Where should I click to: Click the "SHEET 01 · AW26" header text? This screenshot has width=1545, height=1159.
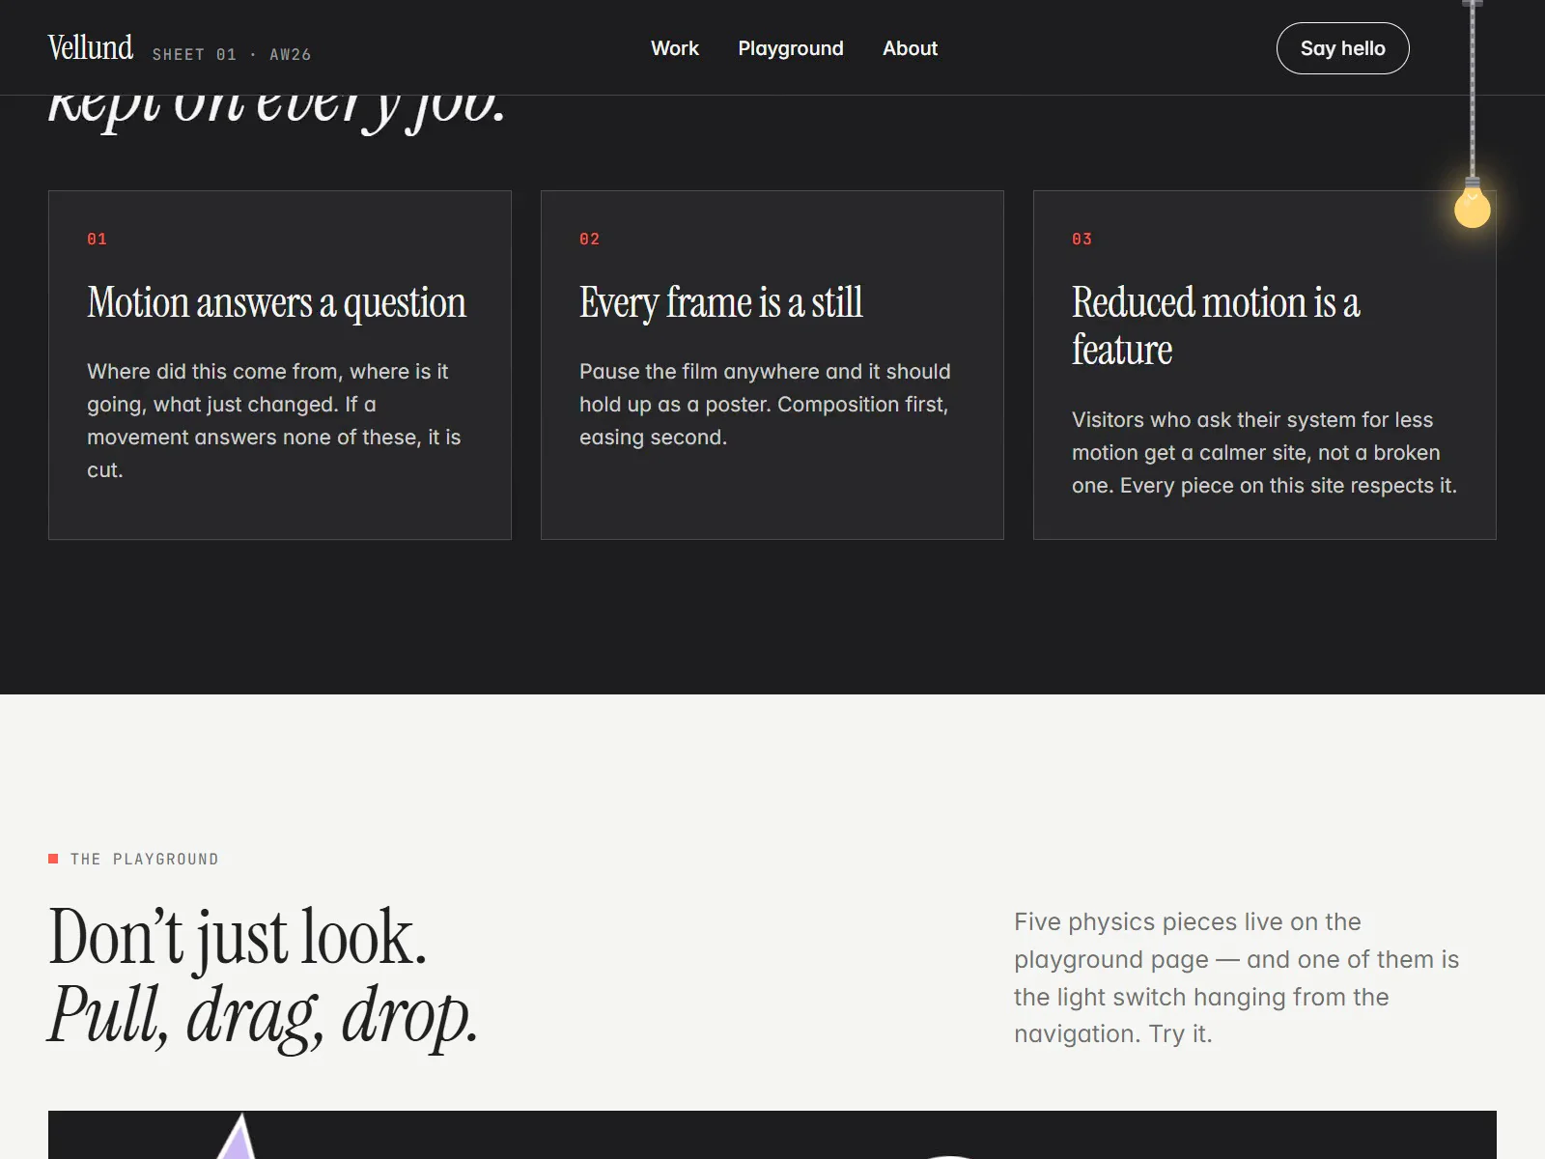click(232, 55)
